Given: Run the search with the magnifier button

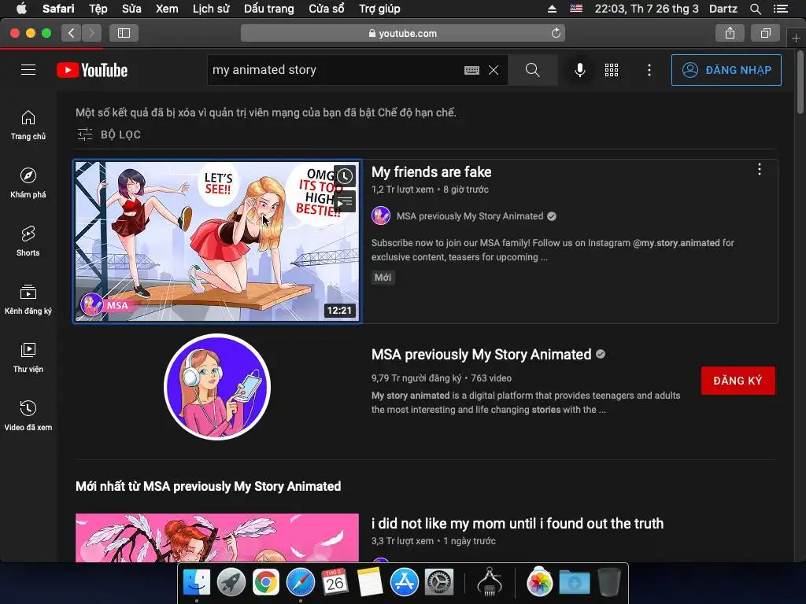Looking at the screenshot, I should [x=533, y=70].
